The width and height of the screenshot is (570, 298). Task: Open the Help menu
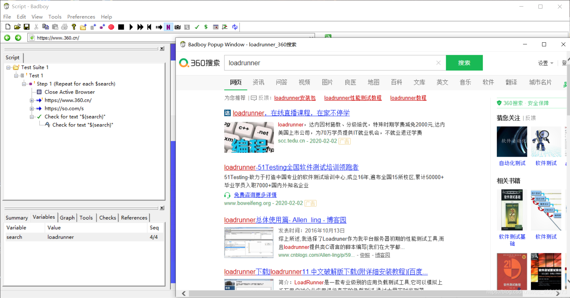tap(106, 17)
